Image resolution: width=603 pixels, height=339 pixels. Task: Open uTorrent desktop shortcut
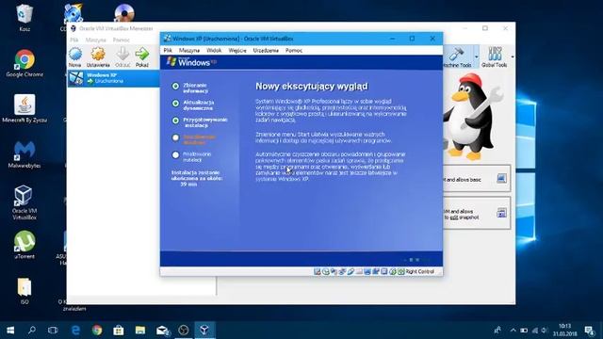click(x=24, y=245)
